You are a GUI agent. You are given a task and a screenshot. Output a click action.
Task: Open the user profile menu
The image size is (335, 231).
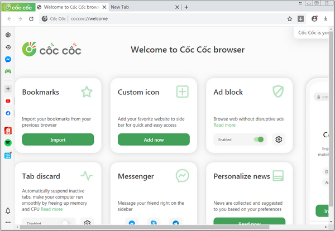[314, 18]
